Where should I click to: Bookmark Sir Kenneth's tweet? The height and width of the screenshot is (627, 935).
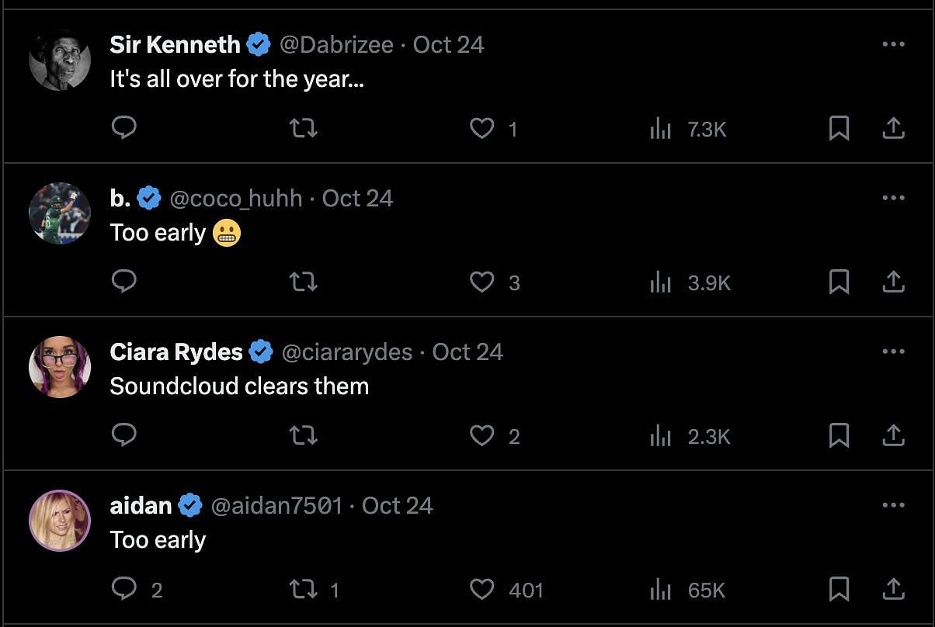839,128
